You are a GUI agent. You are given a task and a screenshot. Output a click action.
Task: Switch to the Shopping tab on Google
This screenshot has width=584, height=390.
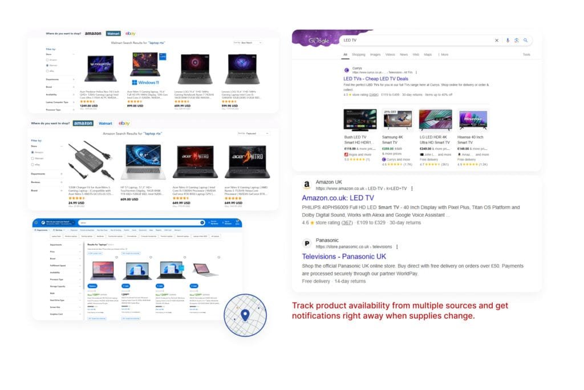point(358,55)
